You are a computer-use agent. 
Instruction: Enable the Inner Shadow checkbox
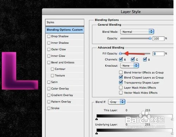[49, 43]
